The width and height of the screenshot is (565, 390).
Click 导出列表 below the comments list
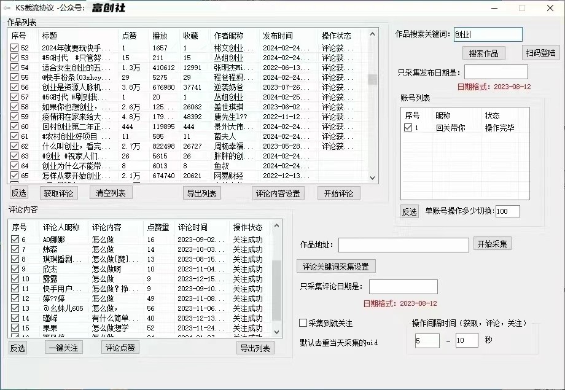coord(255,347)
